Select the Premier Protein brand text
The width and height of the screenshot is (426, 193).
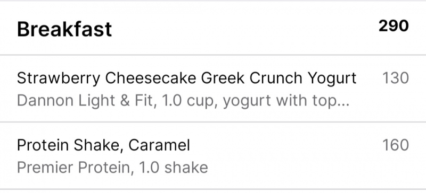tap(73, 168)
